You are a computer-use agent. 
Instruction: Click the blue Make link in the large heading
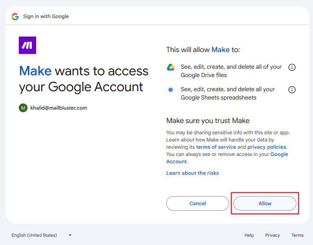(35, 71)
